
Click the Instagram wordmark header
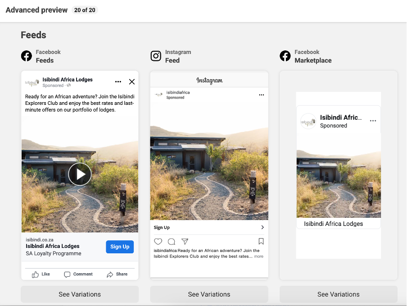(x=209, y=81)
